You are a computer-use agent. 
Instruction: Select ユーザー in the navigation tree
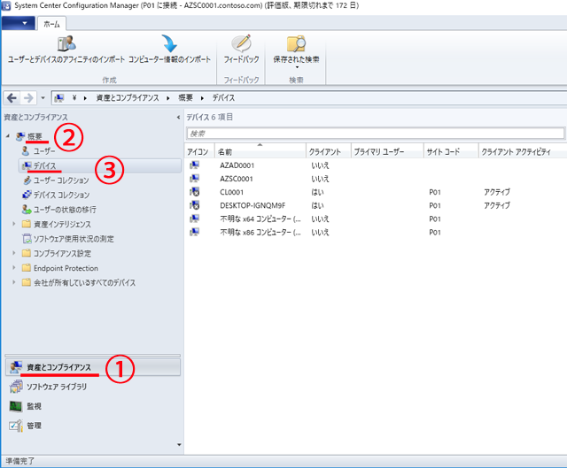pyautogui.click(x=44, y=151)
